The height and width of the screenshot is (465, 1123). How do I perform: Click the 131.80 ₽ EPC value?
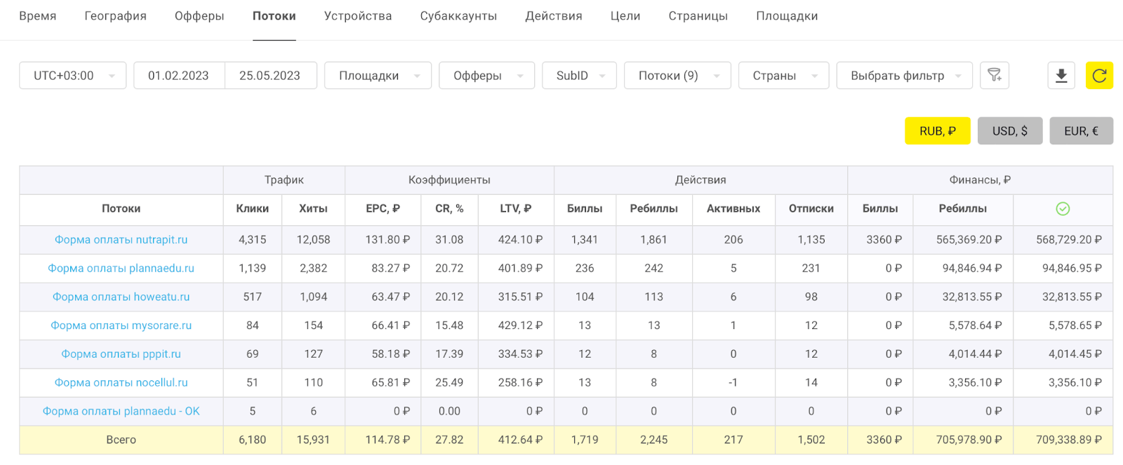click(387, 240)
